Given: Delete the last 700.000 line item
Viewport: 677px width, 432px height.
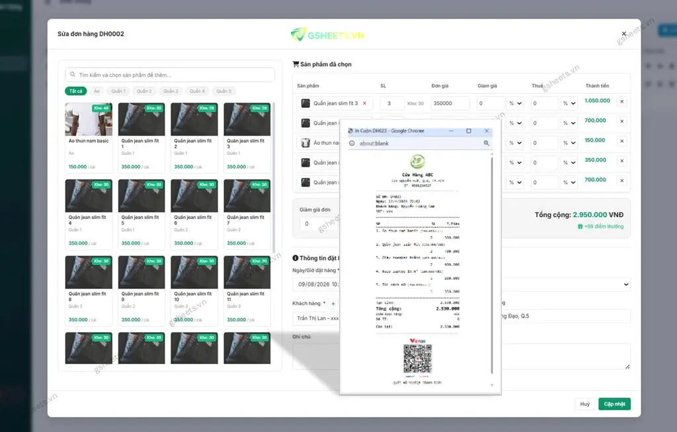Looking at the screenshot, I should tap(621, 181).
